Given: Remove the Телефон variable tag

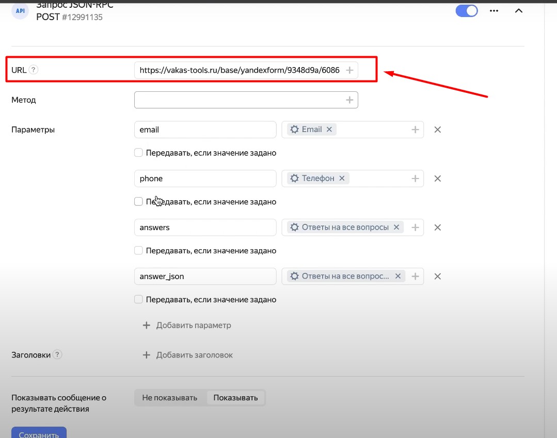Looking at the screenshot, I should [342, 179].
